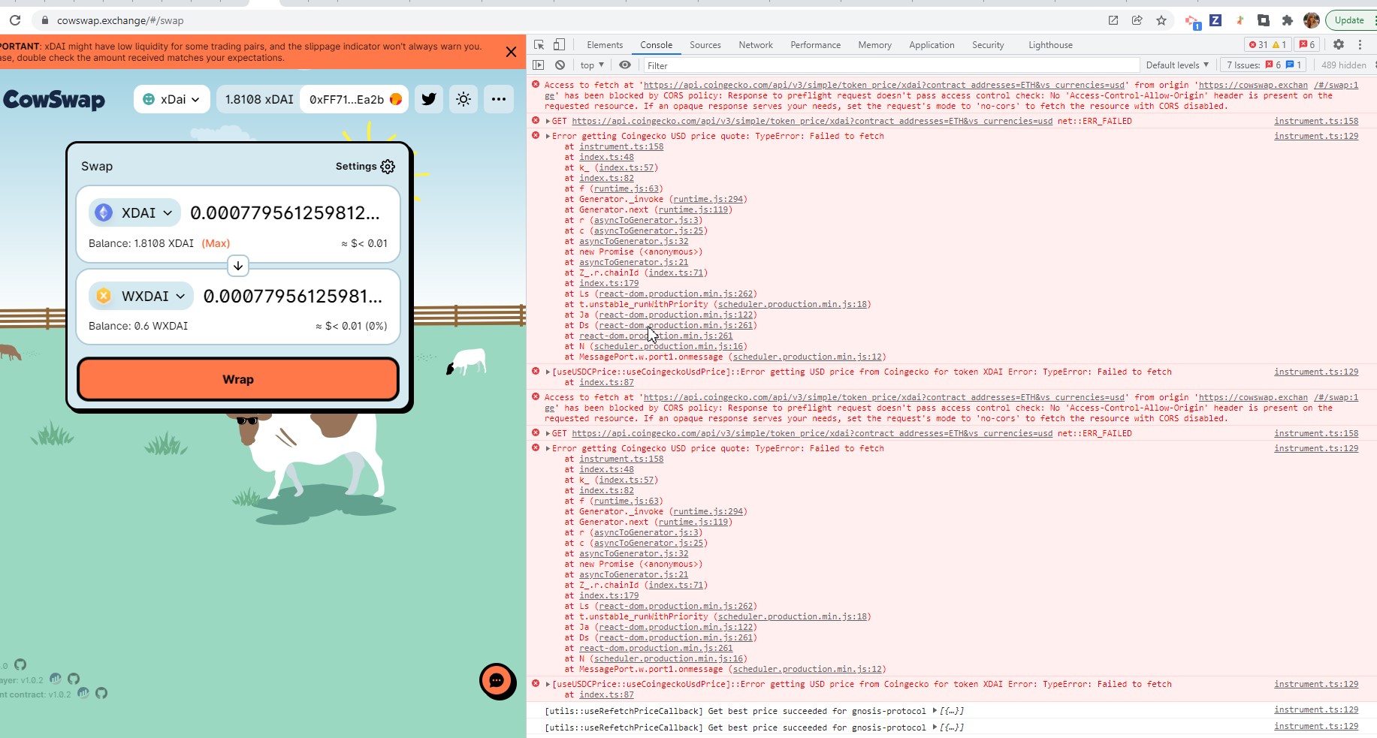Open the Security tab in DevTools
1377x738 pixels.
(988, 45)
